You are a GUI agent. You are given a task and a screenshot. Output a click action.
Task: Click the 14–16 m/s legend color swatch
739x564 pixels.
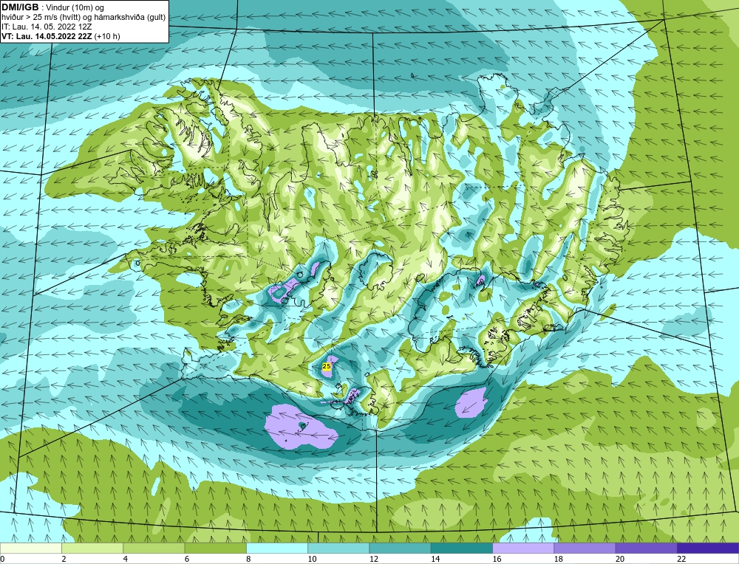[461, 548]
